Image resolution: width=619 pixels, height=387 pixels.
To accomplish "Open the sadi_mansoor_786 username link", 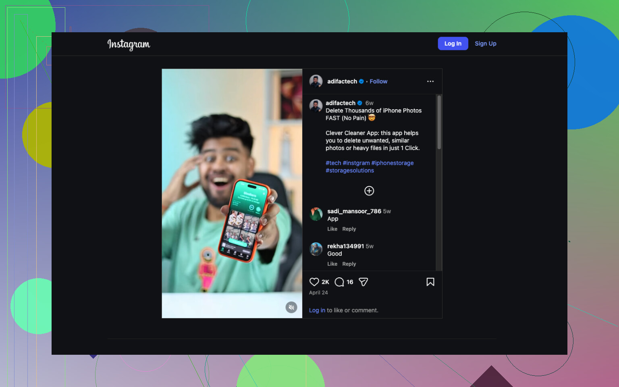I will coord(354,211).
